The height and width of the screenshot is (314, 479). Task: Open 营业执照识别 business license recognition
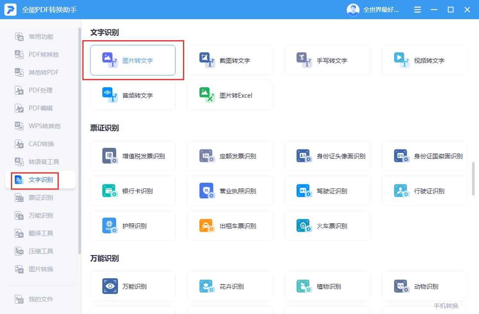pos(230,191)
